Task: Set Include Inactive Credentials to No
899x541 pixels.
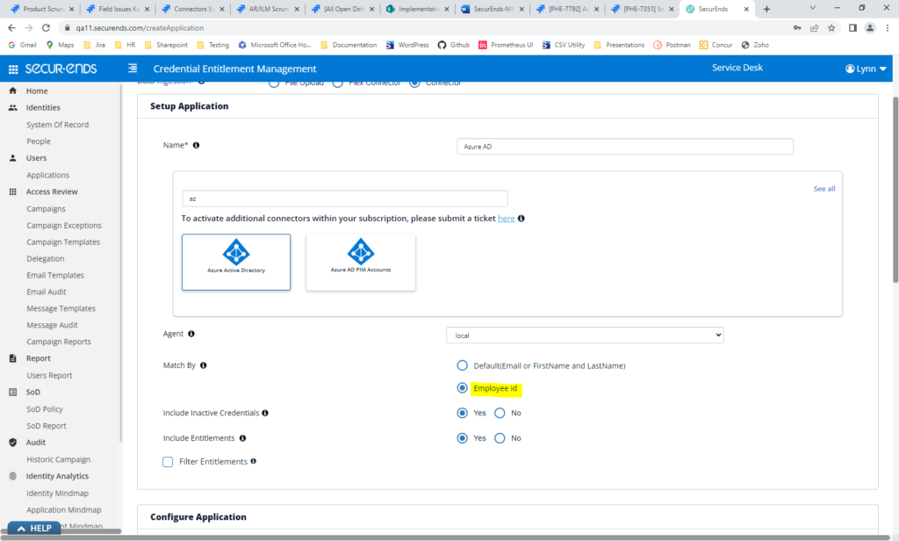Action: click(x=500, y=413)
